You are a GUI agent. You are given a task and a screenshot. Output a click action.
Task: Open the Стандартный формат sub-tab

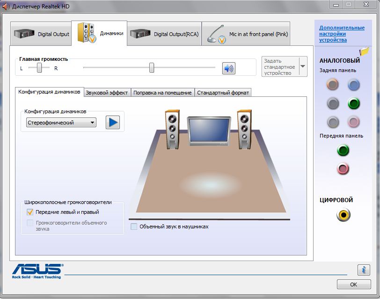[x=223, y=93]
